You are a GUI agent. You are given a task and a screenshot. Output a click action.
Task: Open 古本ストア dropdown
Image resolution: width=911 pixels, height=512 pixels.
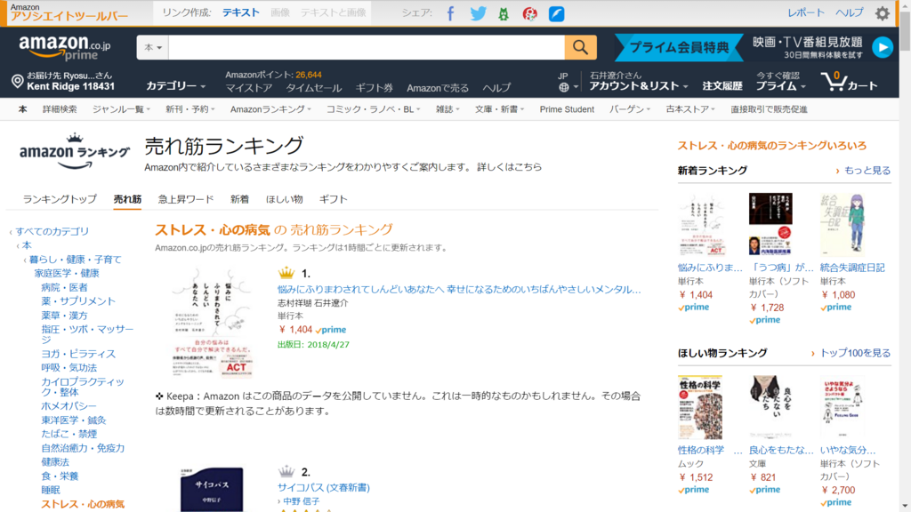pyautogui.click(x=690, y=109)
